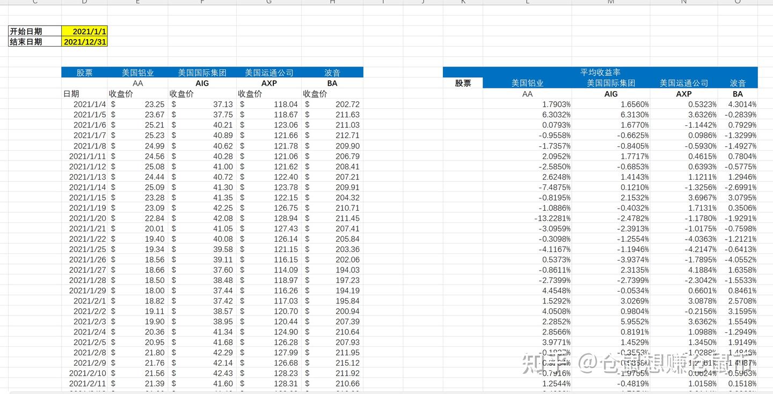Select the AXP return value -4.2147%
Image resolution: width=773 pixels, height=394 pixels.
[x=684, y=249]
